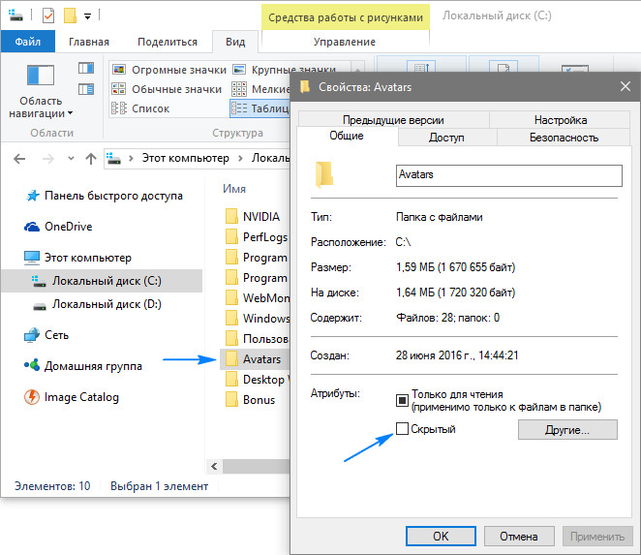This screenshot has width=641, height=555.
Task: Click the OneDrive cloud icon in sidebar
Action: pos(31,226)
